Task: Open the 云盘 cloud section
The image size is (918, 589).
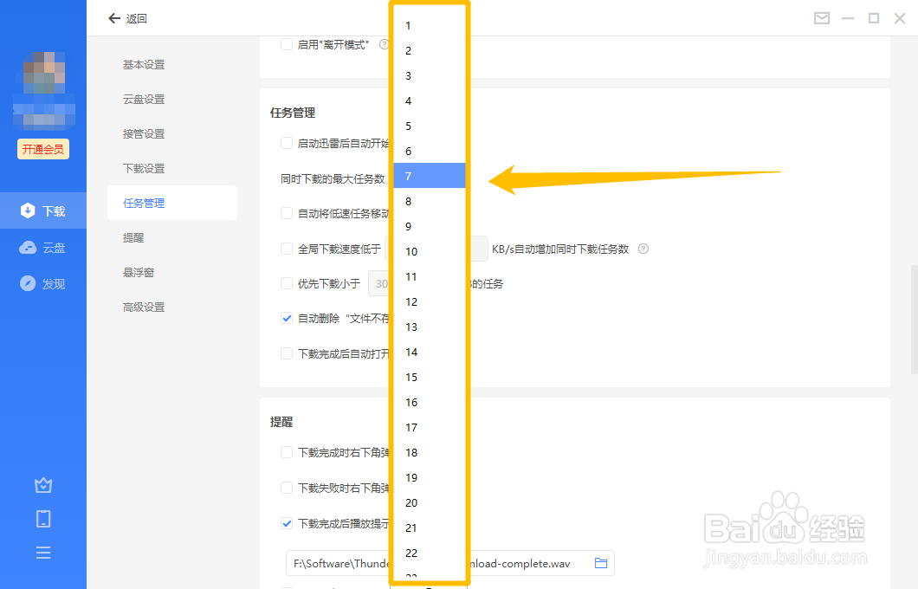Action: click(x=43, y=248)
